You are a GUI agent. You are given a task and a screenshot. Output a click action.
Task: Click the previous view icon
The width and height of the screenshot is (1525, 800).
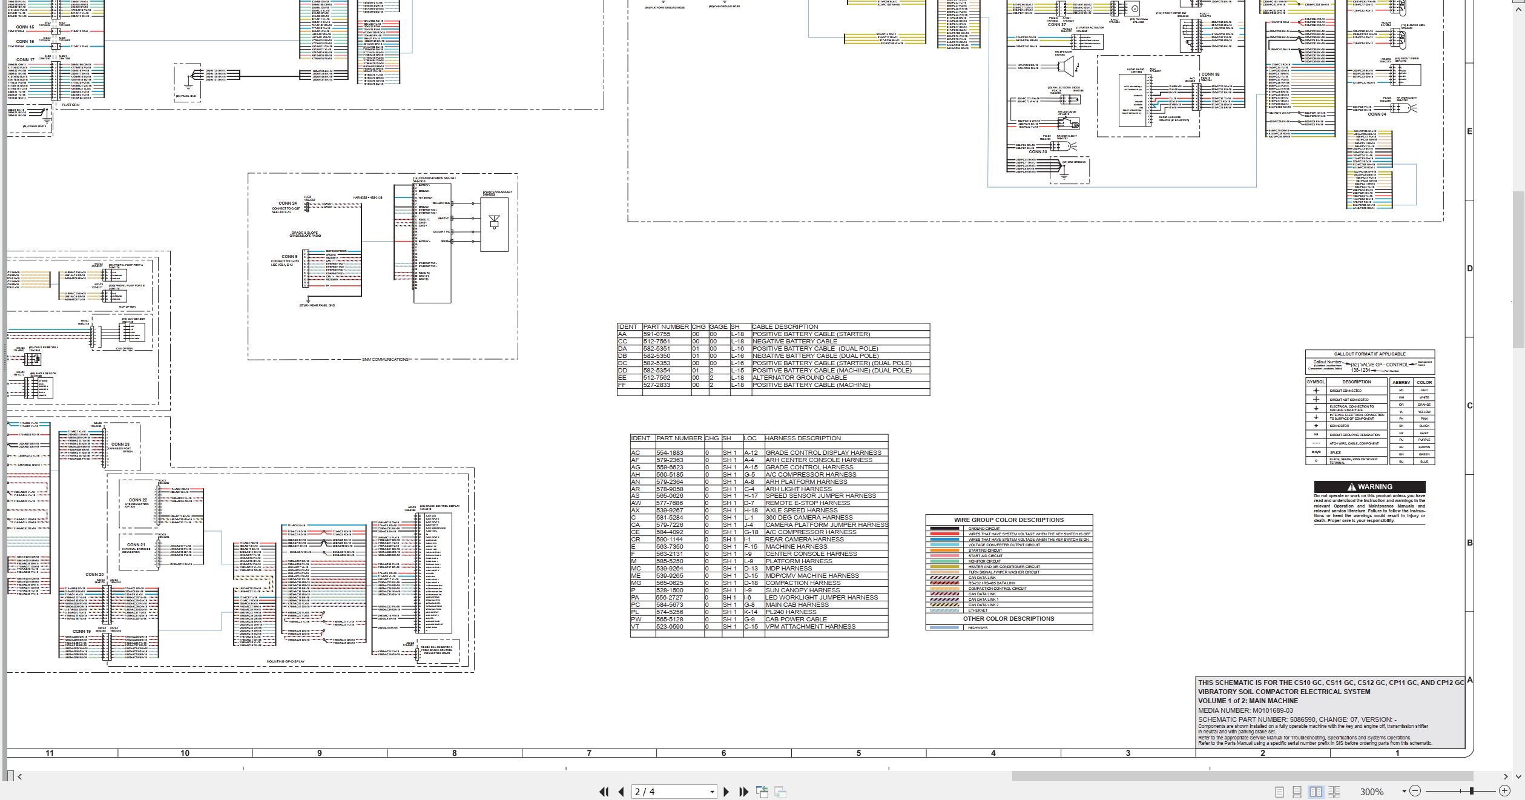tap(762, 792)
